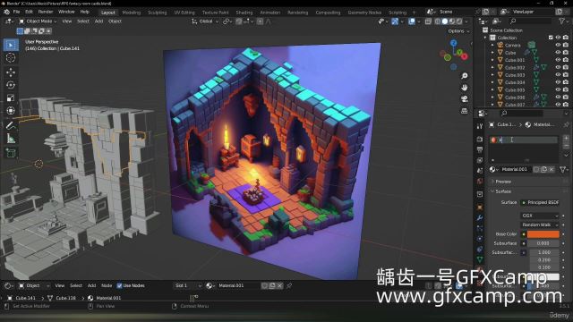Activate the Rotate tool
Screen dimensions: 573x322
pos(11,85)
